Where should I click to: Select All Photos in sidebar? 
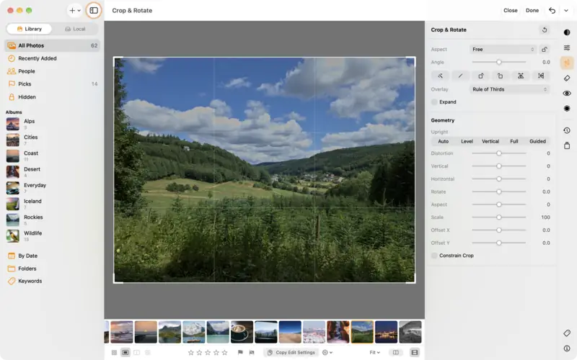(x=52, y=45)
